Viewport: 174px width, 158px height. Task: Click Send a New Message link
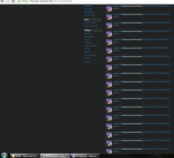[91, 26]
